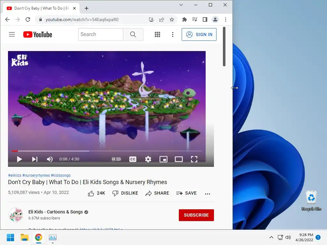Open Chrome profile avatar

coord(215,19)
